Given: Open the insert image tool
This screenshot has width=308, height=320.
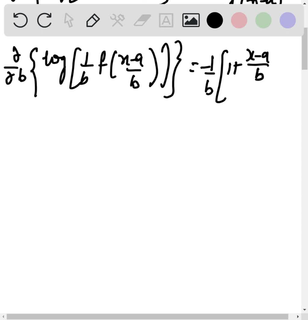Looking at the screenshot, I should click(191, 20).
